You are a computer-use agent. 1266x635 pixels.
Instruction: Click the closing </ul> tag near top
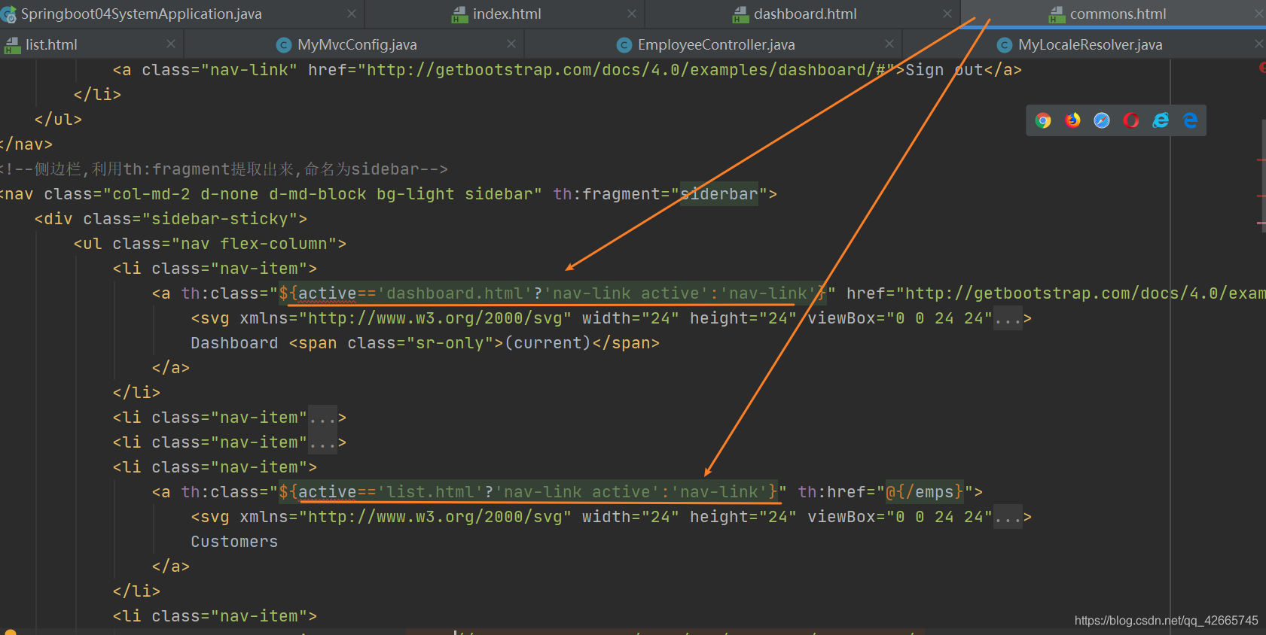58,120
